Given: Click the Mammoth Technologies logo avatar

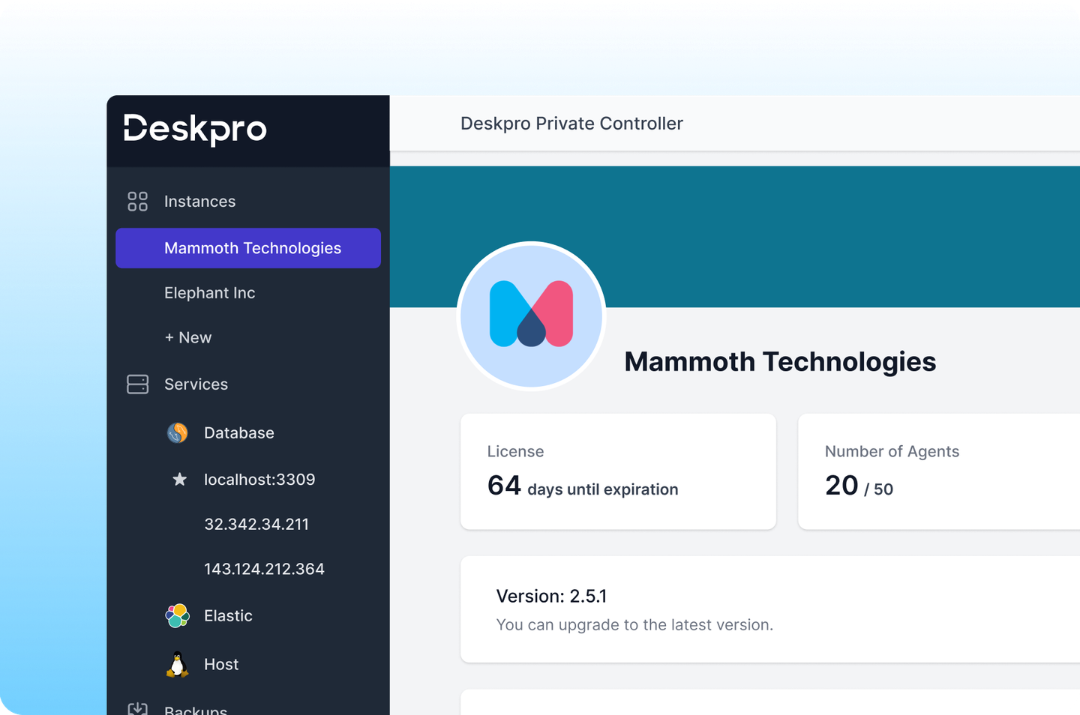Looking at the screenshot, I should click(531, 316).
